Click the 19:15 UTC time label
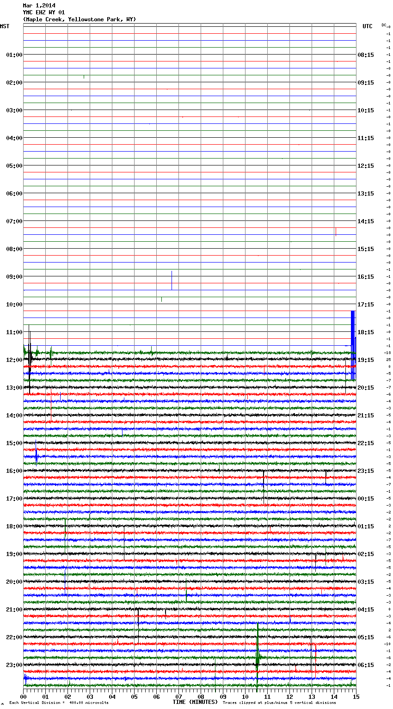 (366, 360)
